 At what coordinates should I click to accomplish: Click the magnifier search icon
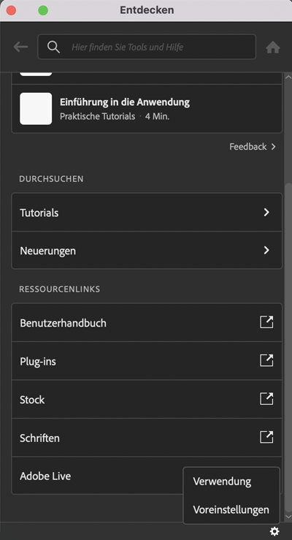pyautogui.click(x=53, y=47)
